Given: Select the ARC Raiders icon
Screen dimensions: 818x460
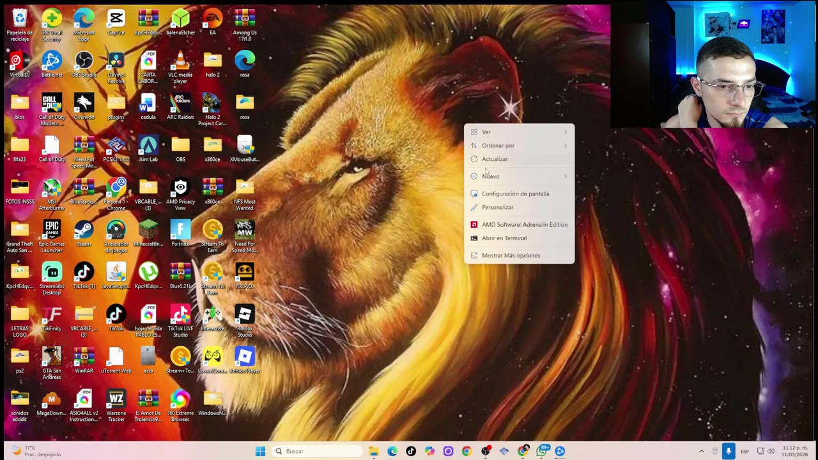Looking at the screenshot, I should [x=180, y=107].
